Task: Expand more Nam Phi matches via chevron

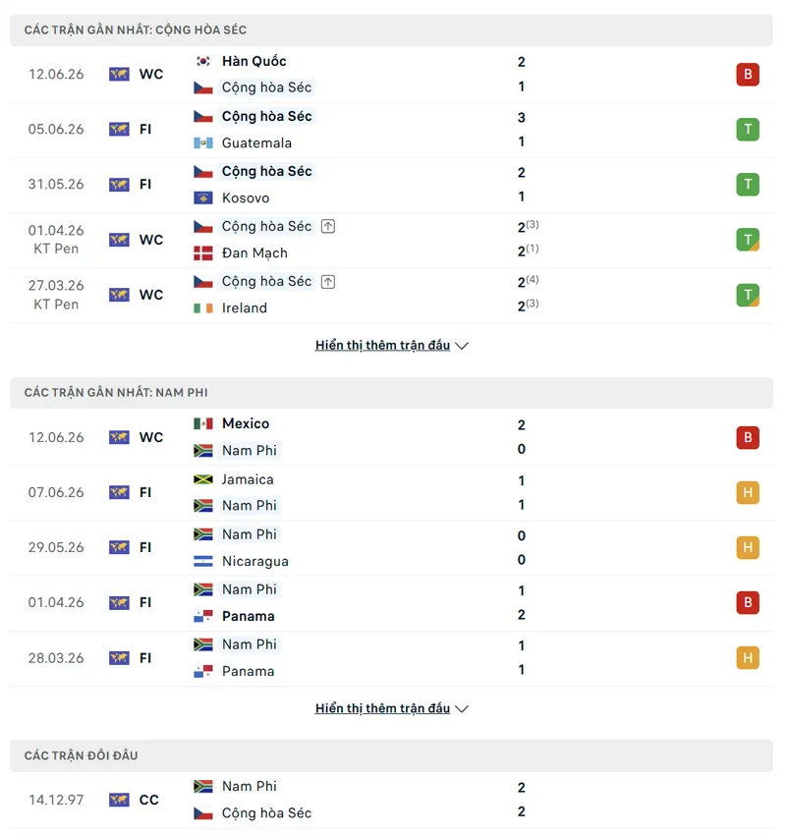Action: (x=462, y=709)
